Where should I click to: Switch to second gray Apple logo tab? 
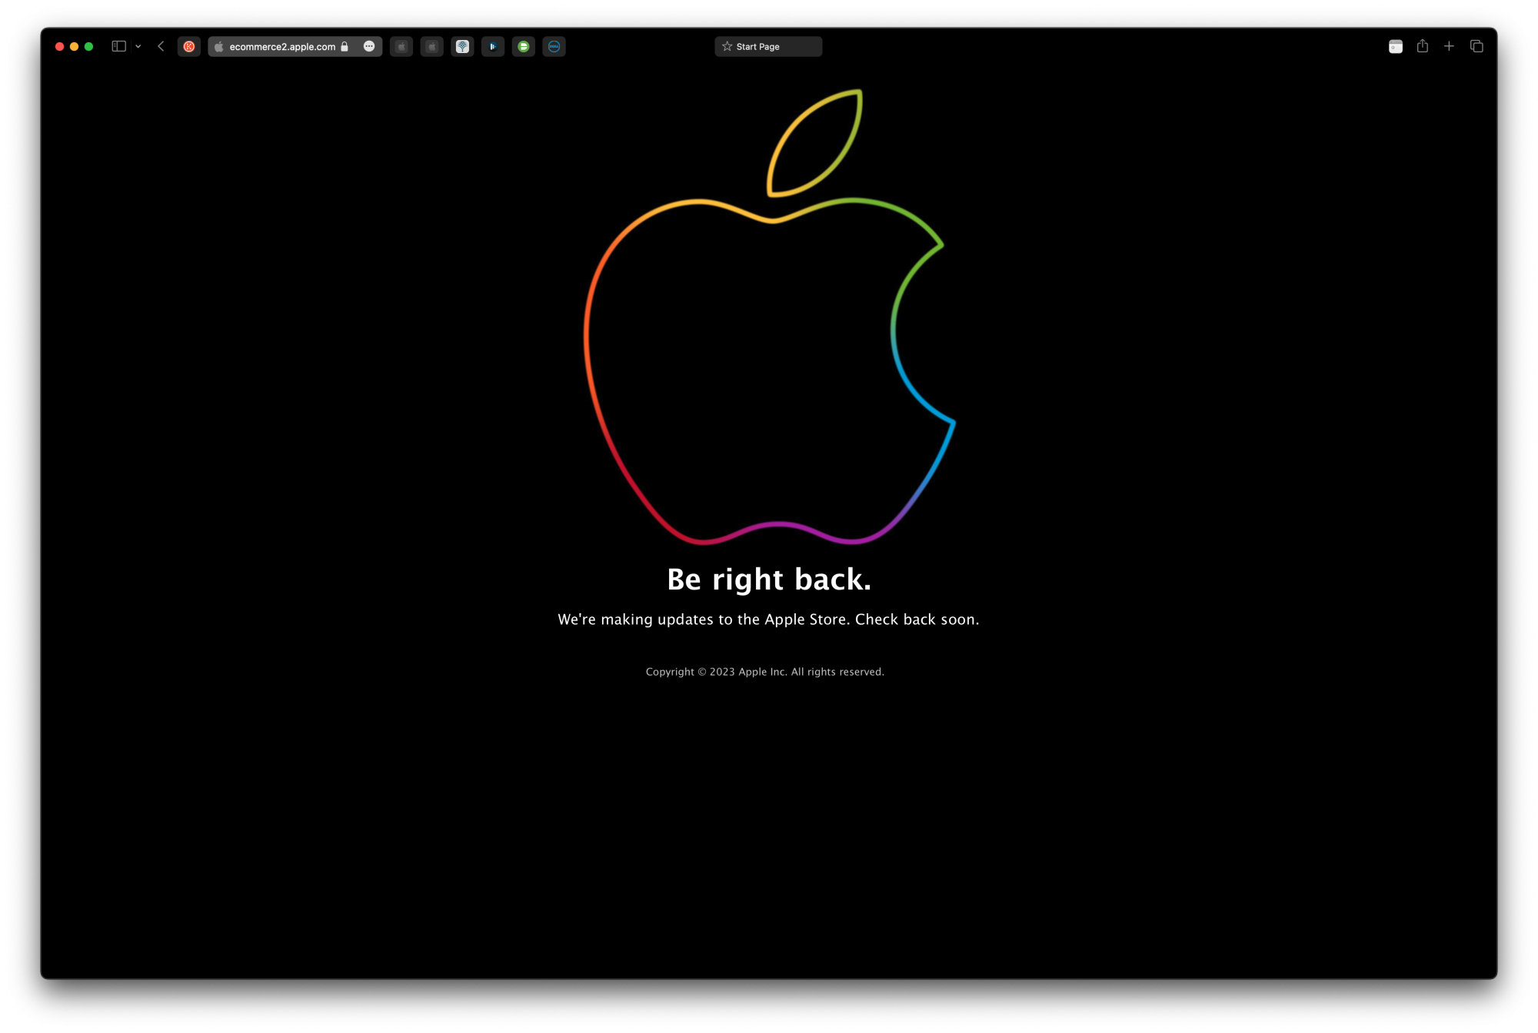tap(432, 47)
